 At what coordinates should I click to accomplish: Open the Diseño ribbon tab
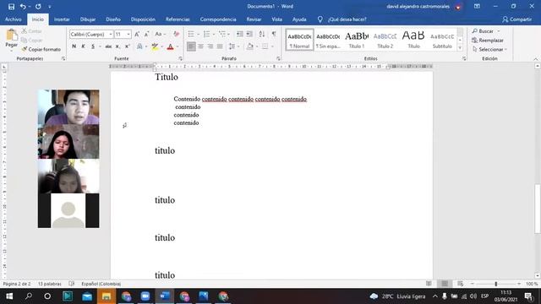point(113,19)
